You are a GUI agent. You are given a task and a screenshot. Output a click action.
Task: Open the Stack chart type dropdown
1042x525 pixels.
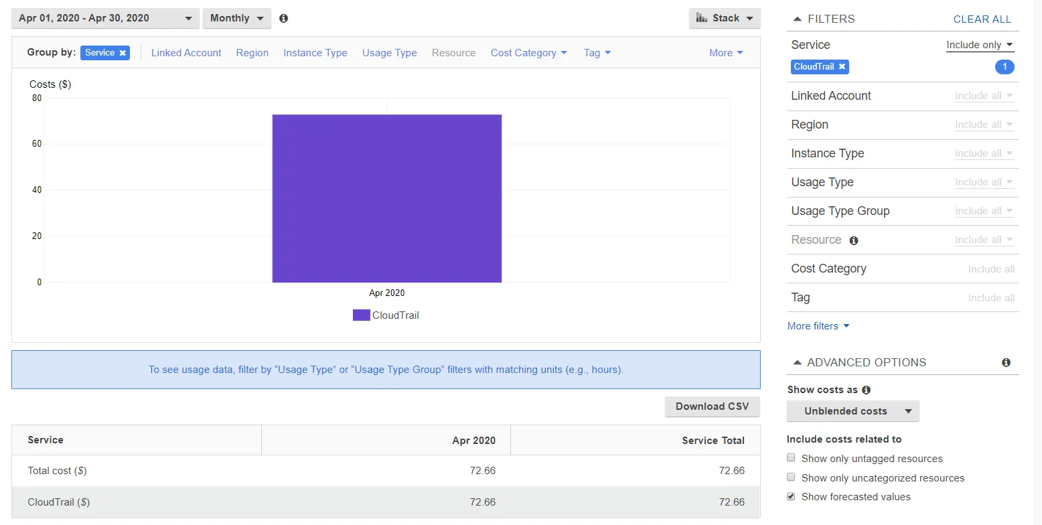click(725, 18)
